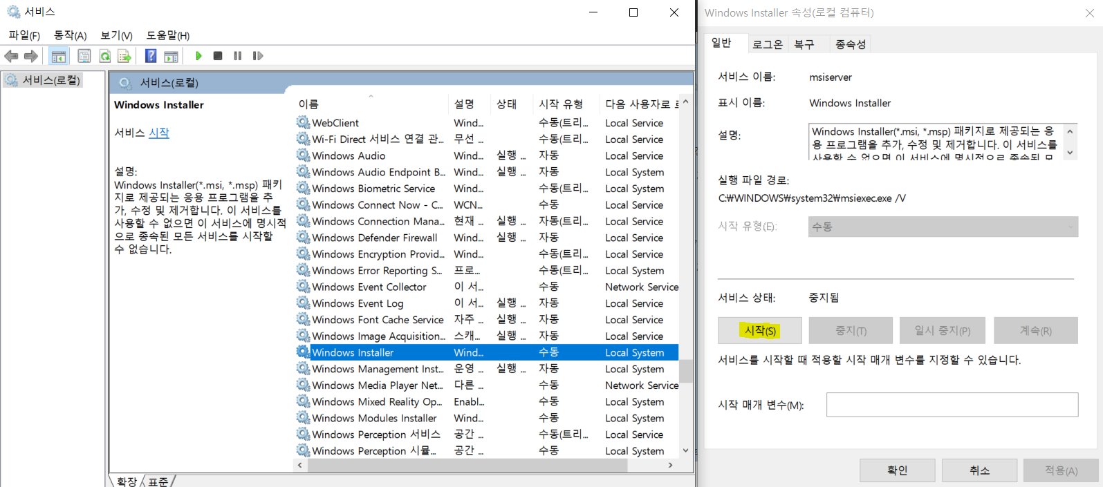This screenshot has width=1103, height=487.
Task: Switch to 표준 view tab at bottom
Action: [x=158, y=481]
